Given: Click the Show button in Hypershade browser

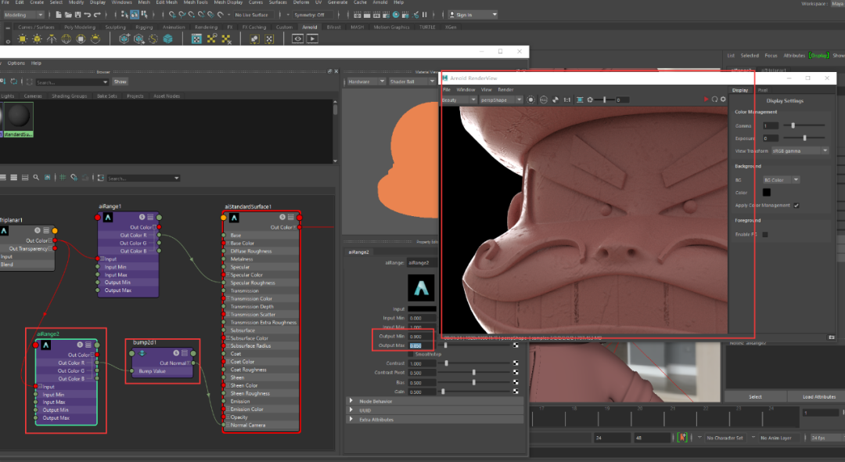Looking at the screenshot, I should pyautogui.click(x=120, y=82).
